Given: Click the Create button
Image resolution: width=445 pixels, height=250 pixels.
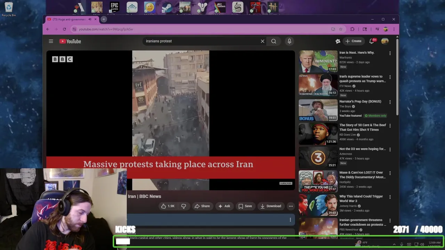Looking at the screenshot, I should point(353,41).
